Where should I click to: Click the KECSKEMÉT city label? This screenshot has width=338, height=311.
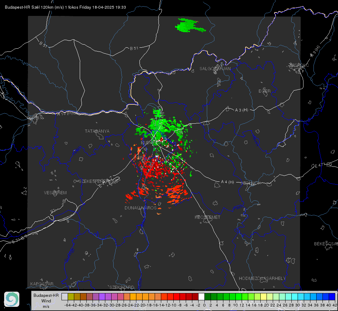pyautogui.click(x=207, y=217)
